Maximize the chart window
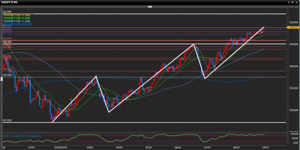 293,2
